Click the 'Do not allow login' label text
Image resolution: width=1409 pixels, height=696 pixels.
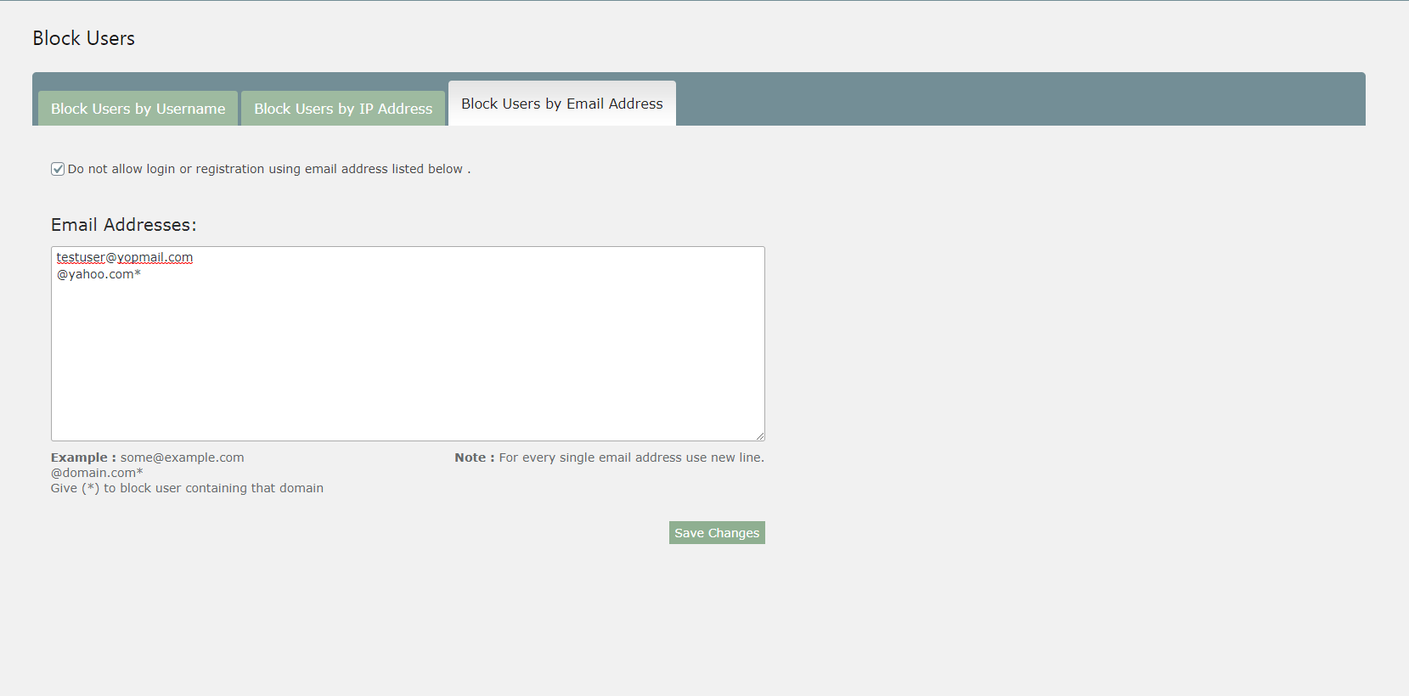pyautogui.click(x=268, y=169)
